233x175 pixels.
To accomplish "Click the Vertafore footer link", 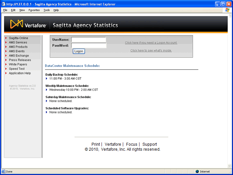I will (x=113, y=144).
